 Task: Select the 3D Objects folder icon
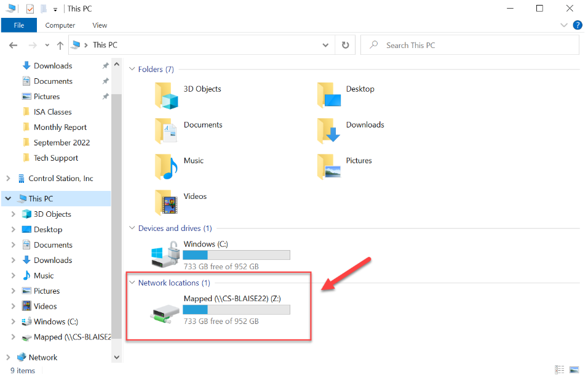pyautogui.click(x=166, y=95)
